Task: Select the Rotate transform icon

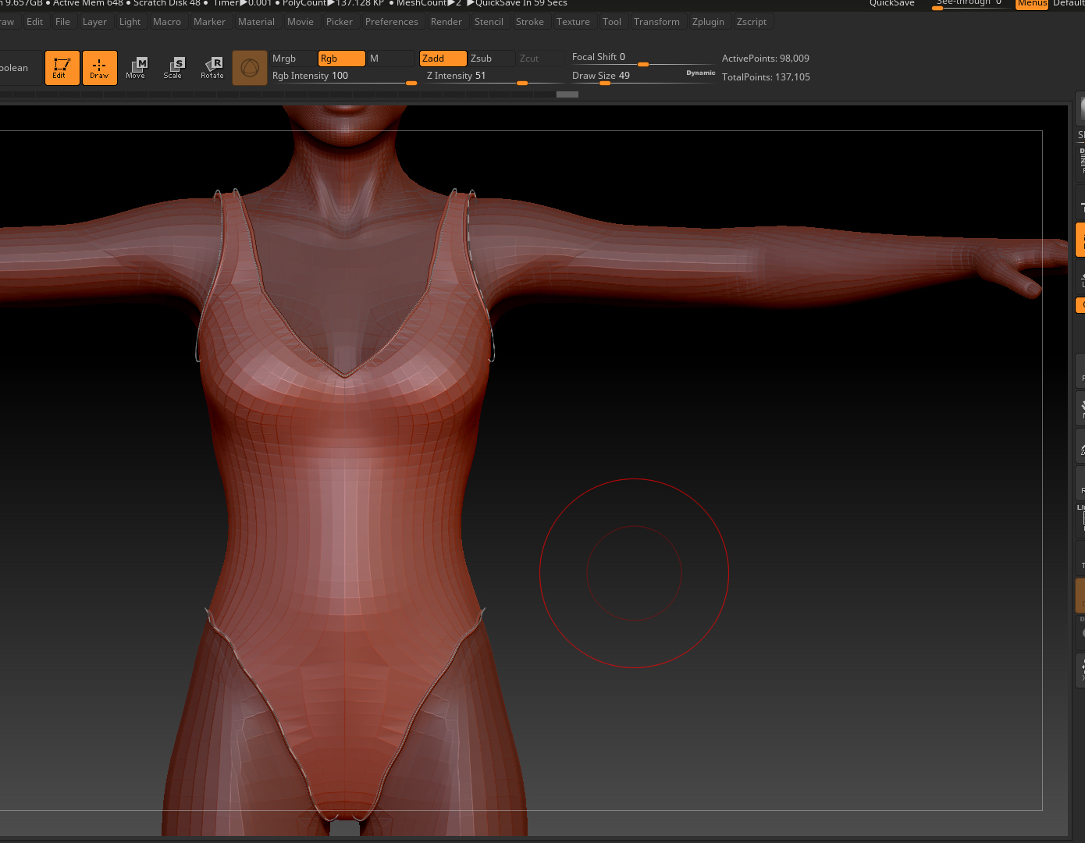Action: [212, 68]
